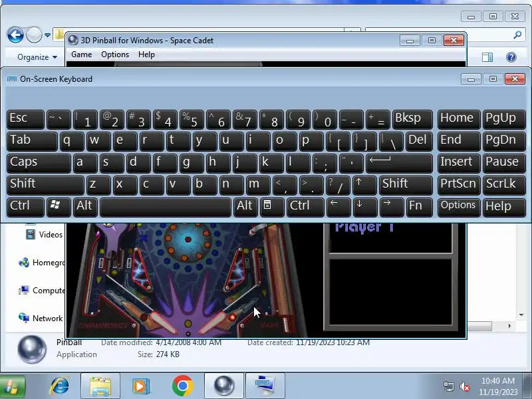532x399 pixels.
Task: Click the Del key
Action: [x=419, y=142]
